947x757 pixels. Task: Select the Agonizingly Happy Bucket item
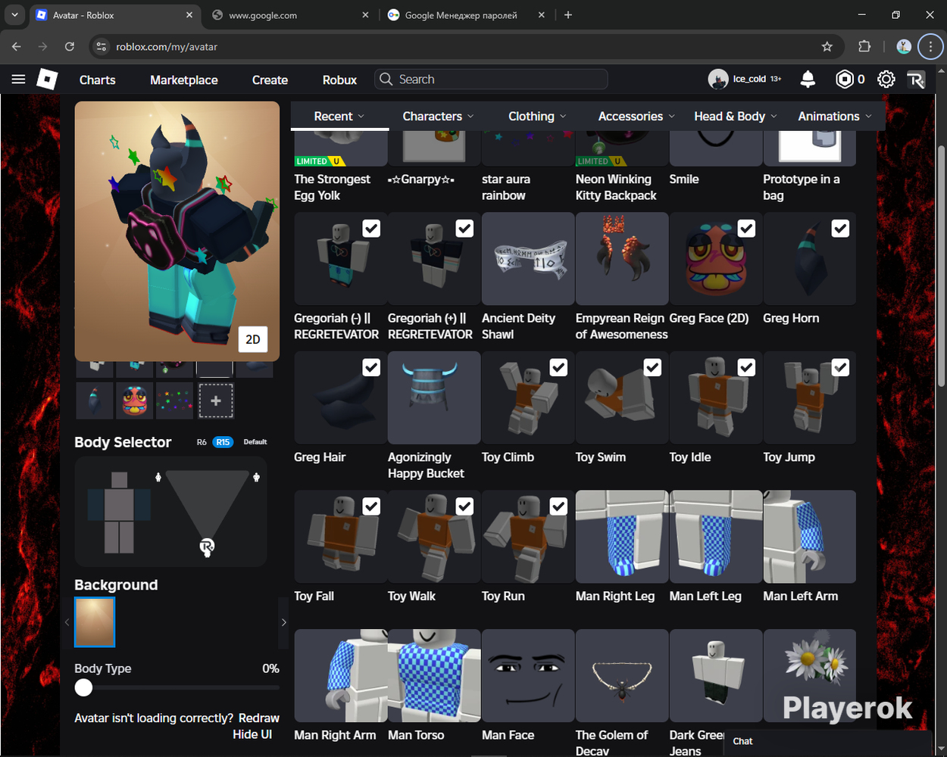coord(434,397)
